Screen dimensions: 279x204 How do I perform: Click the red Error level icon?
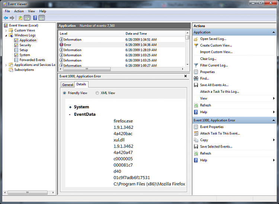61,45
